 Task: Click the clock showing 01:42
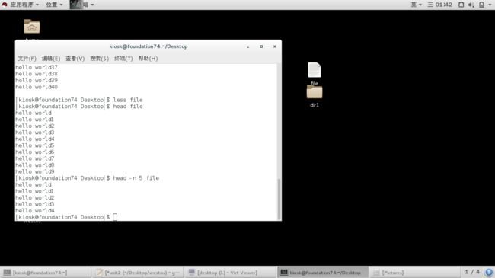[439, 5]
